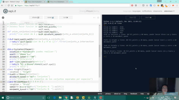This screenshot has height=100, width=179.
Task: Collapse the code fold at line 38
Action: coord(5,82)
